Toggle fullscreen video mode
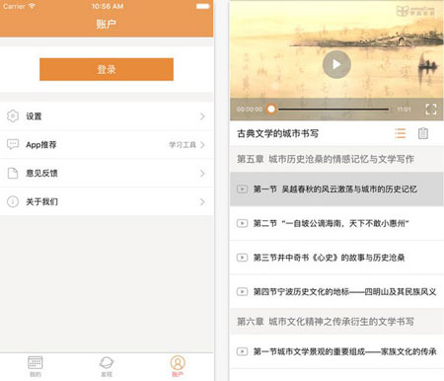The image size is (444, 381). [x=431, y=109]
